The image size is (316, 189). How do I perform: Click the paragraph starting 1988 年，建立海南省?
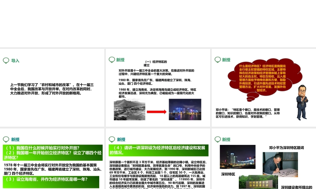pos(157,93)
